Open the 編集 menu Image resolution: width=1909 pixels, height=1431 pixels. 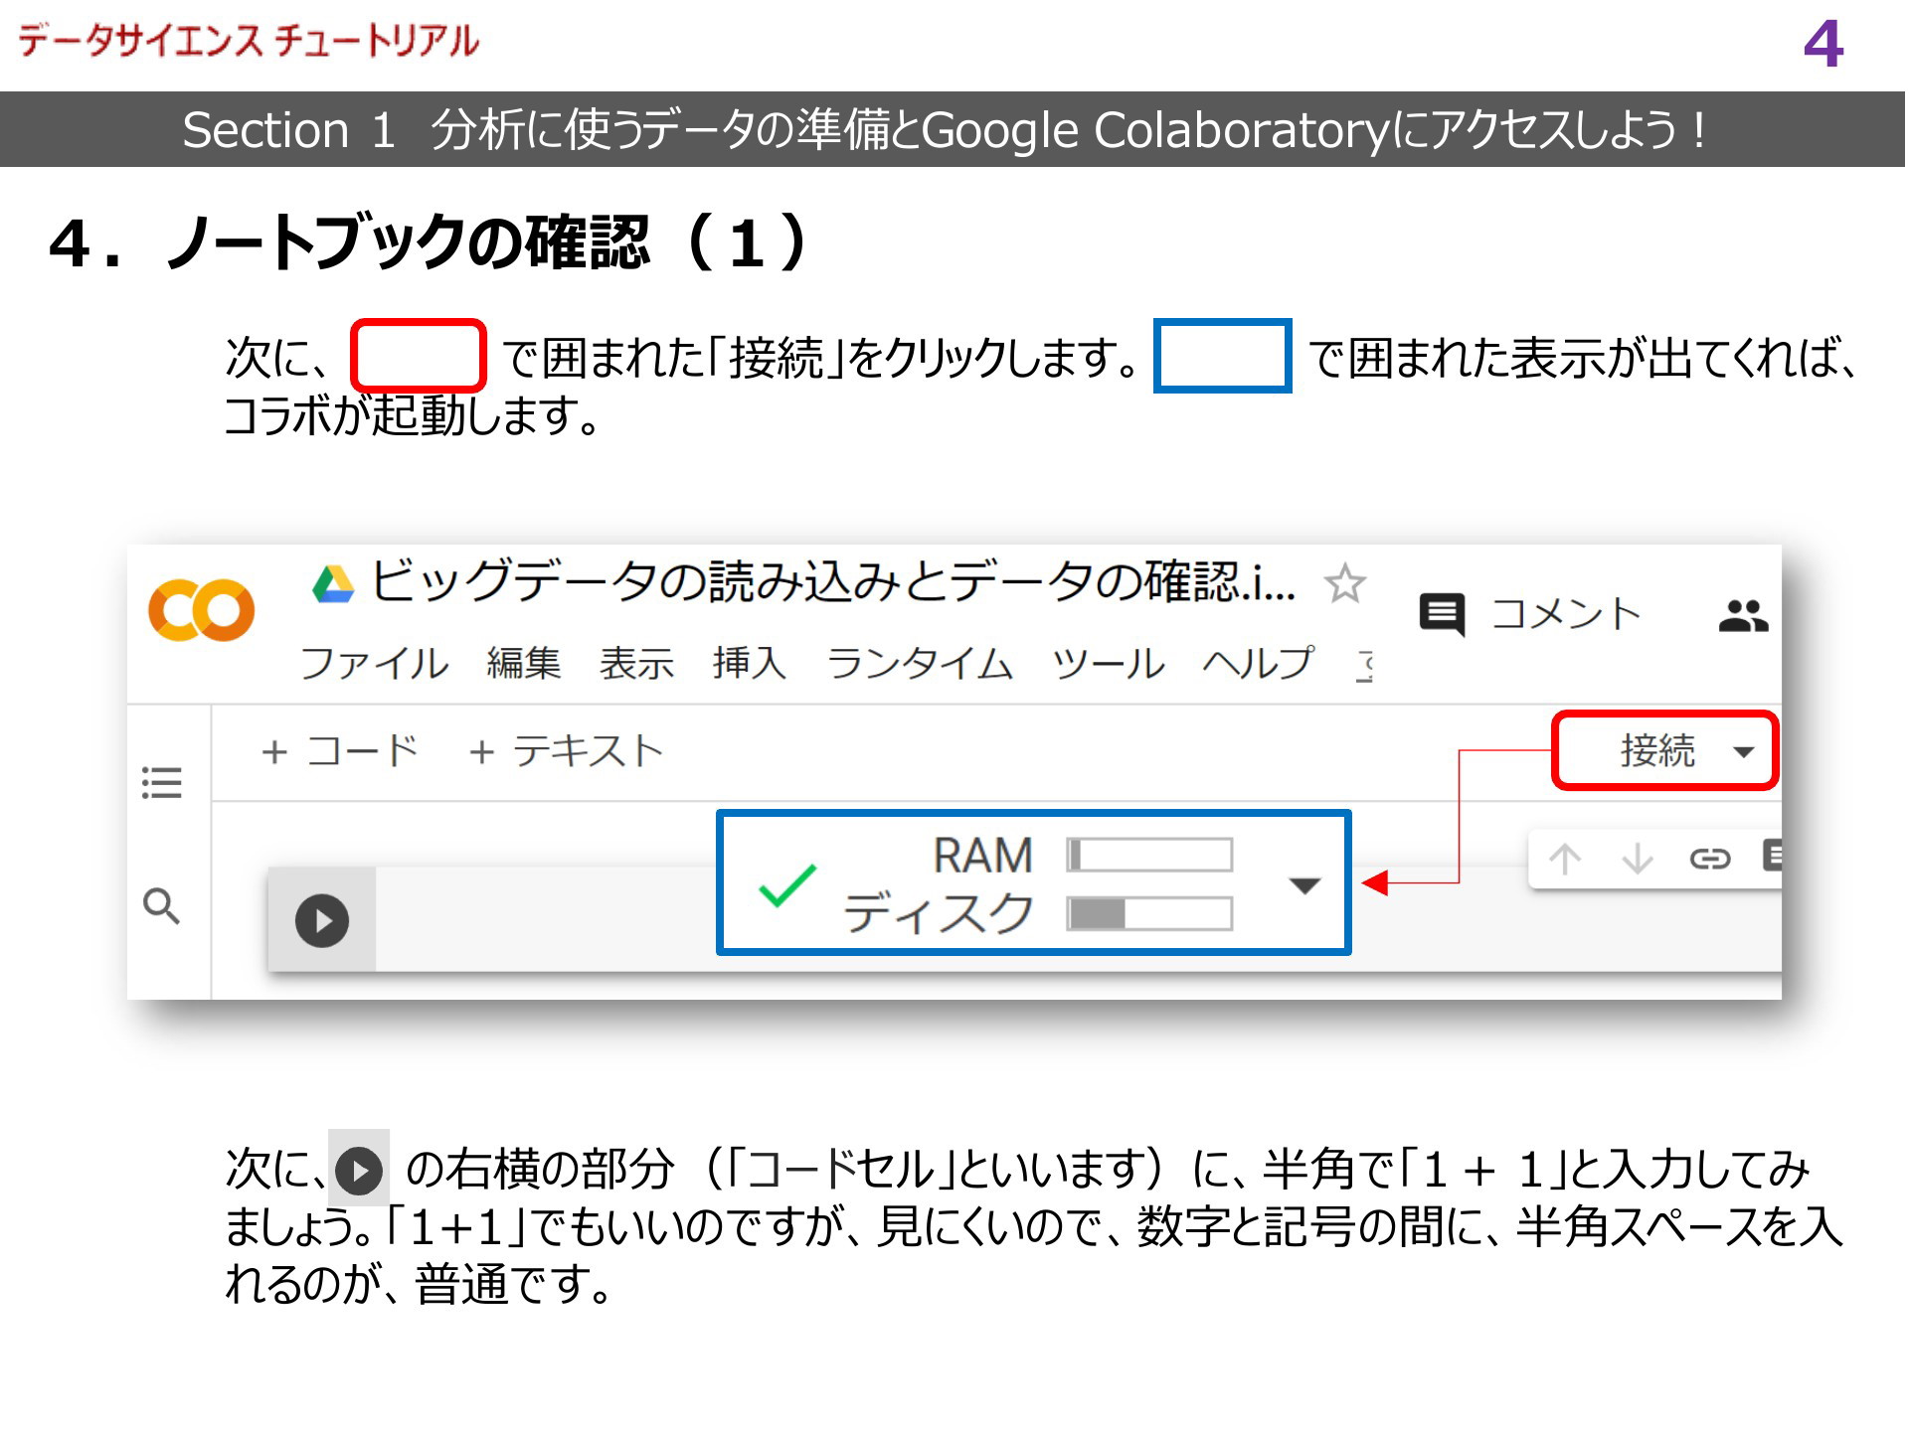click(524, 663)
